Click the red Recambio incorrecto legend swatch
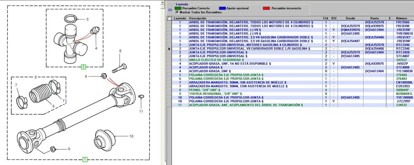Image resolution: width=414 pixels, height=165 pixels. coord(266,8)
